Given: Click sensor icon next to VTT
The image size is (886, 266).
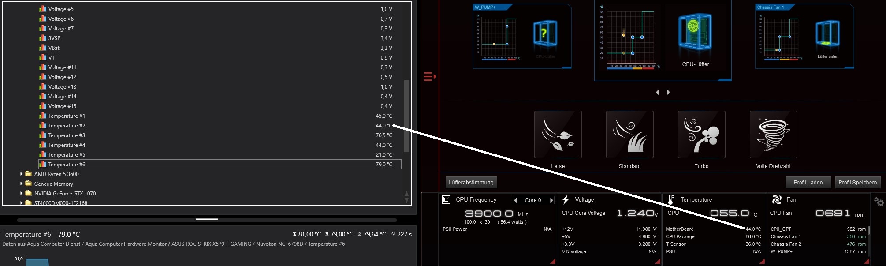Looking at the screenshot, I should point(43,57).
